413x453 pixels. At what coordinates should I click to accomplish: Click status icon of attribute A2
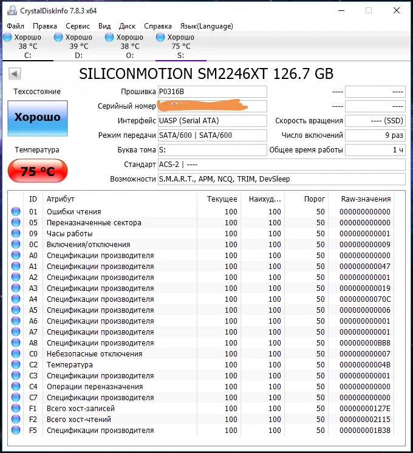16,277
